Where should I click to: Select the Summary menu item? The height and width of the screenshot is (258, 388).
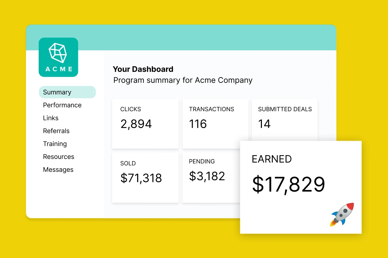click(67, 92)
